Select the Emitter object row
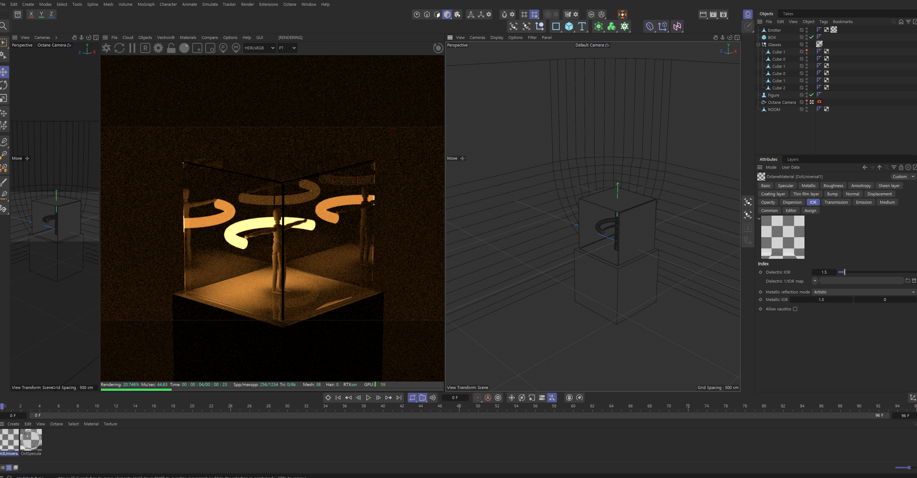The width and height of the screenshot is (917, 478). (x=774, y=30)
